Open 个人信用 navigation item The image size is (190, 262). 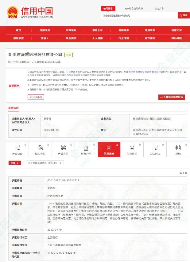(x=97, y=38)
